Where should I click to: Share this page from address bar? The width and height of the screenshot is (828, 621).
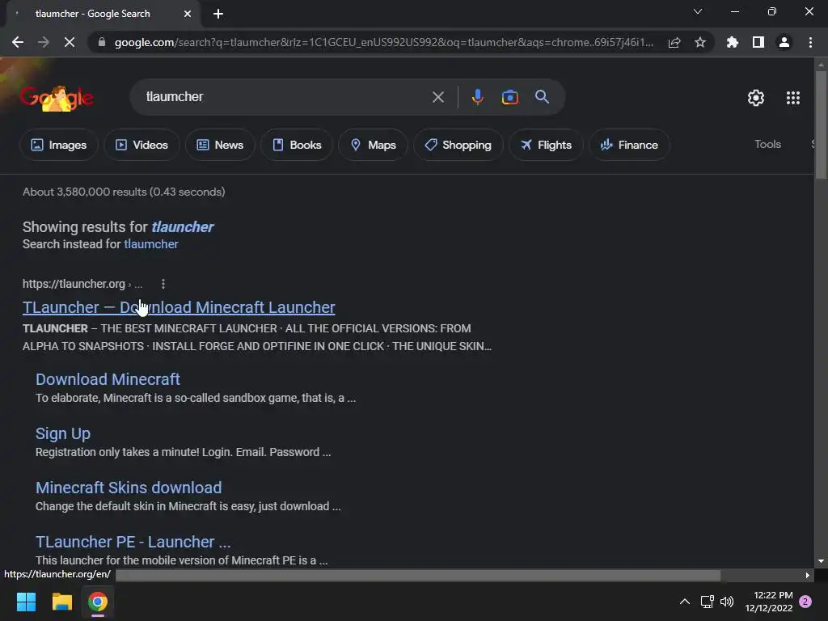(674, 42)
